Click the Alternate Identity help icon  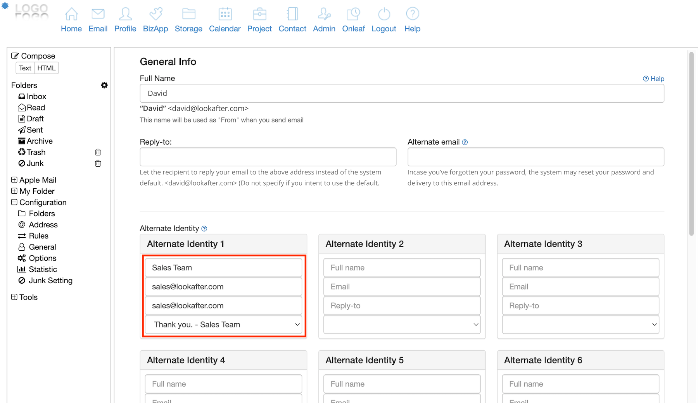coord(204,229)
